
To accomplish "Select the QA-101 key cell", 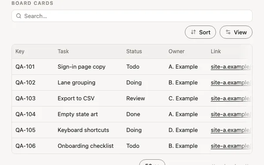I will pos(25,67).
